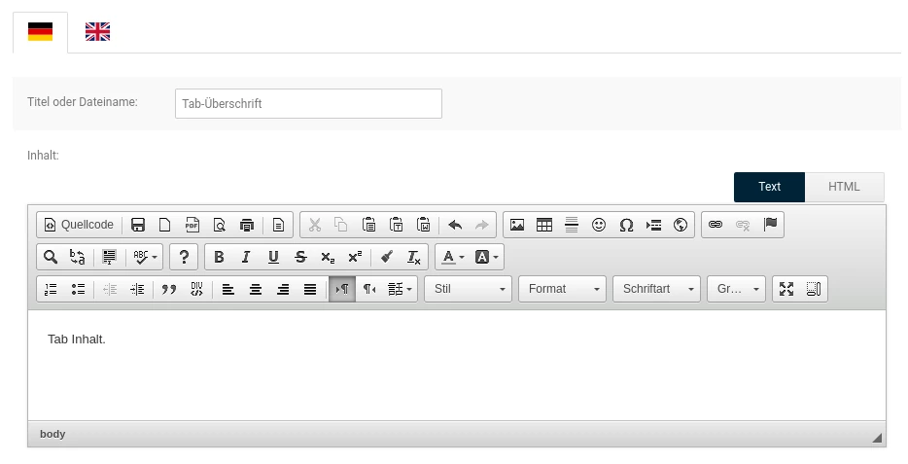Insert a table via the grid icon
Viewport: 908px width, 464px height.
544,225
